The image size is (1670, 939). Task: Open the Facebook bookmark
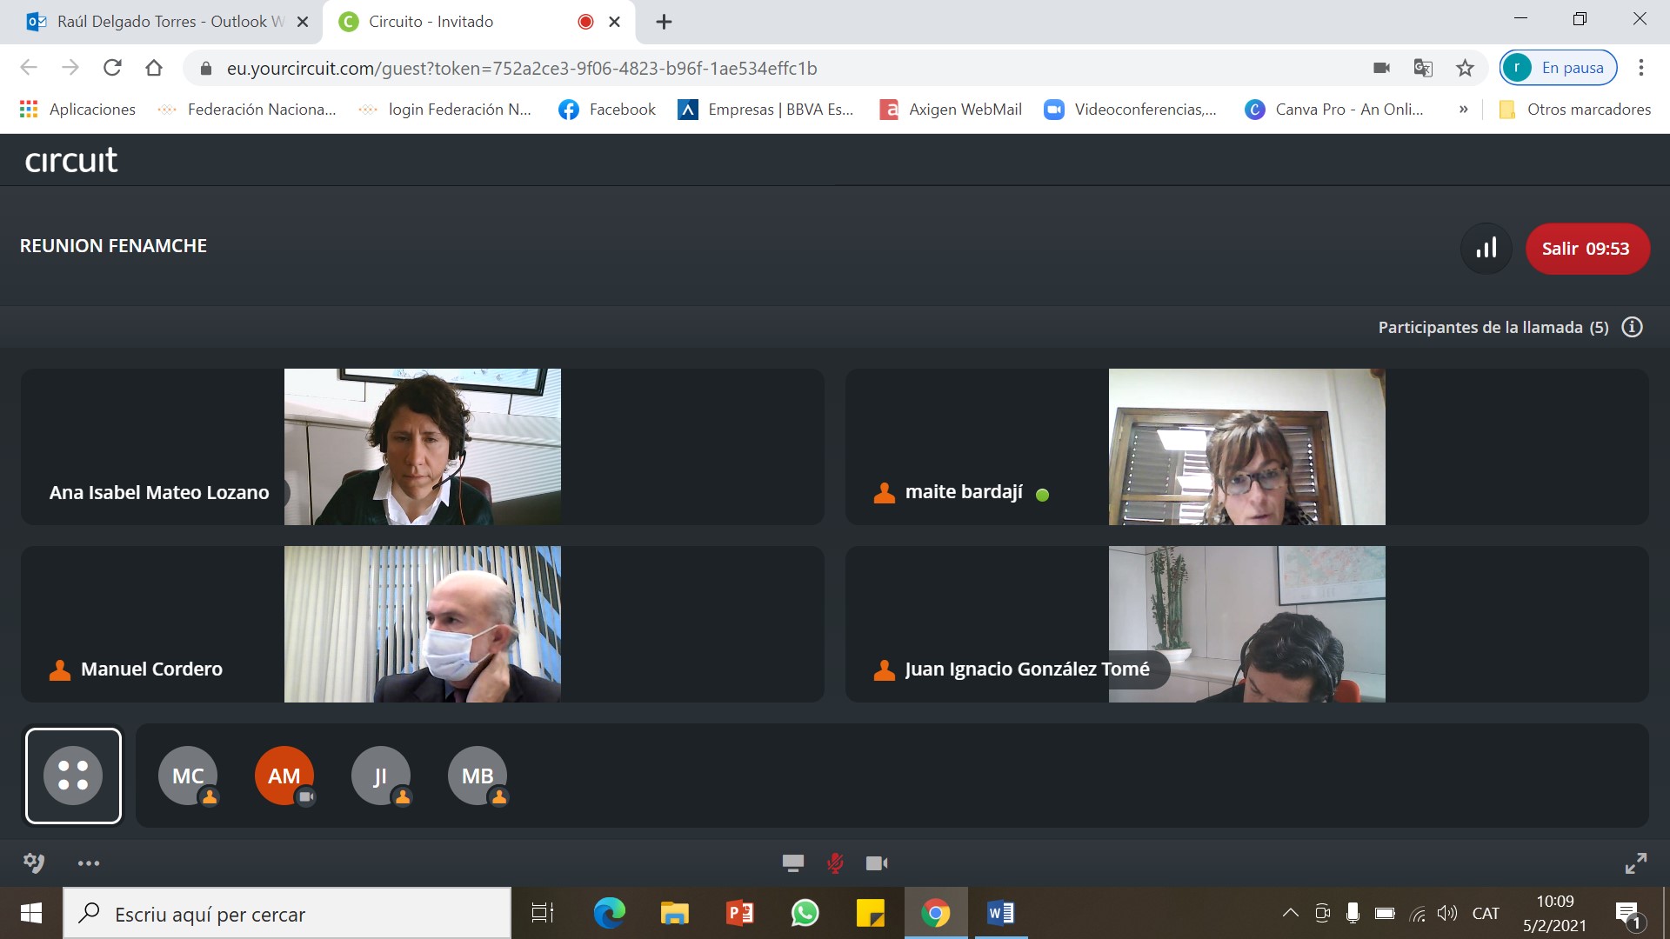click(x=607, y=110)
